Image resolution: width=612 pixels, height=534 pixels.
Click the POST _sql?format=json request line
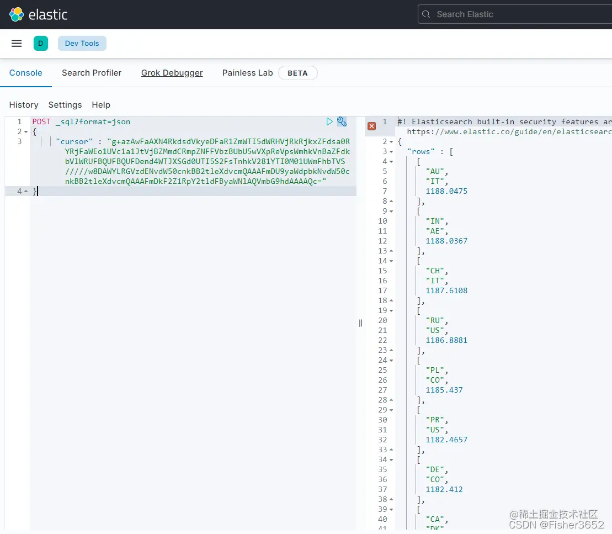click(x=81, y=121)
